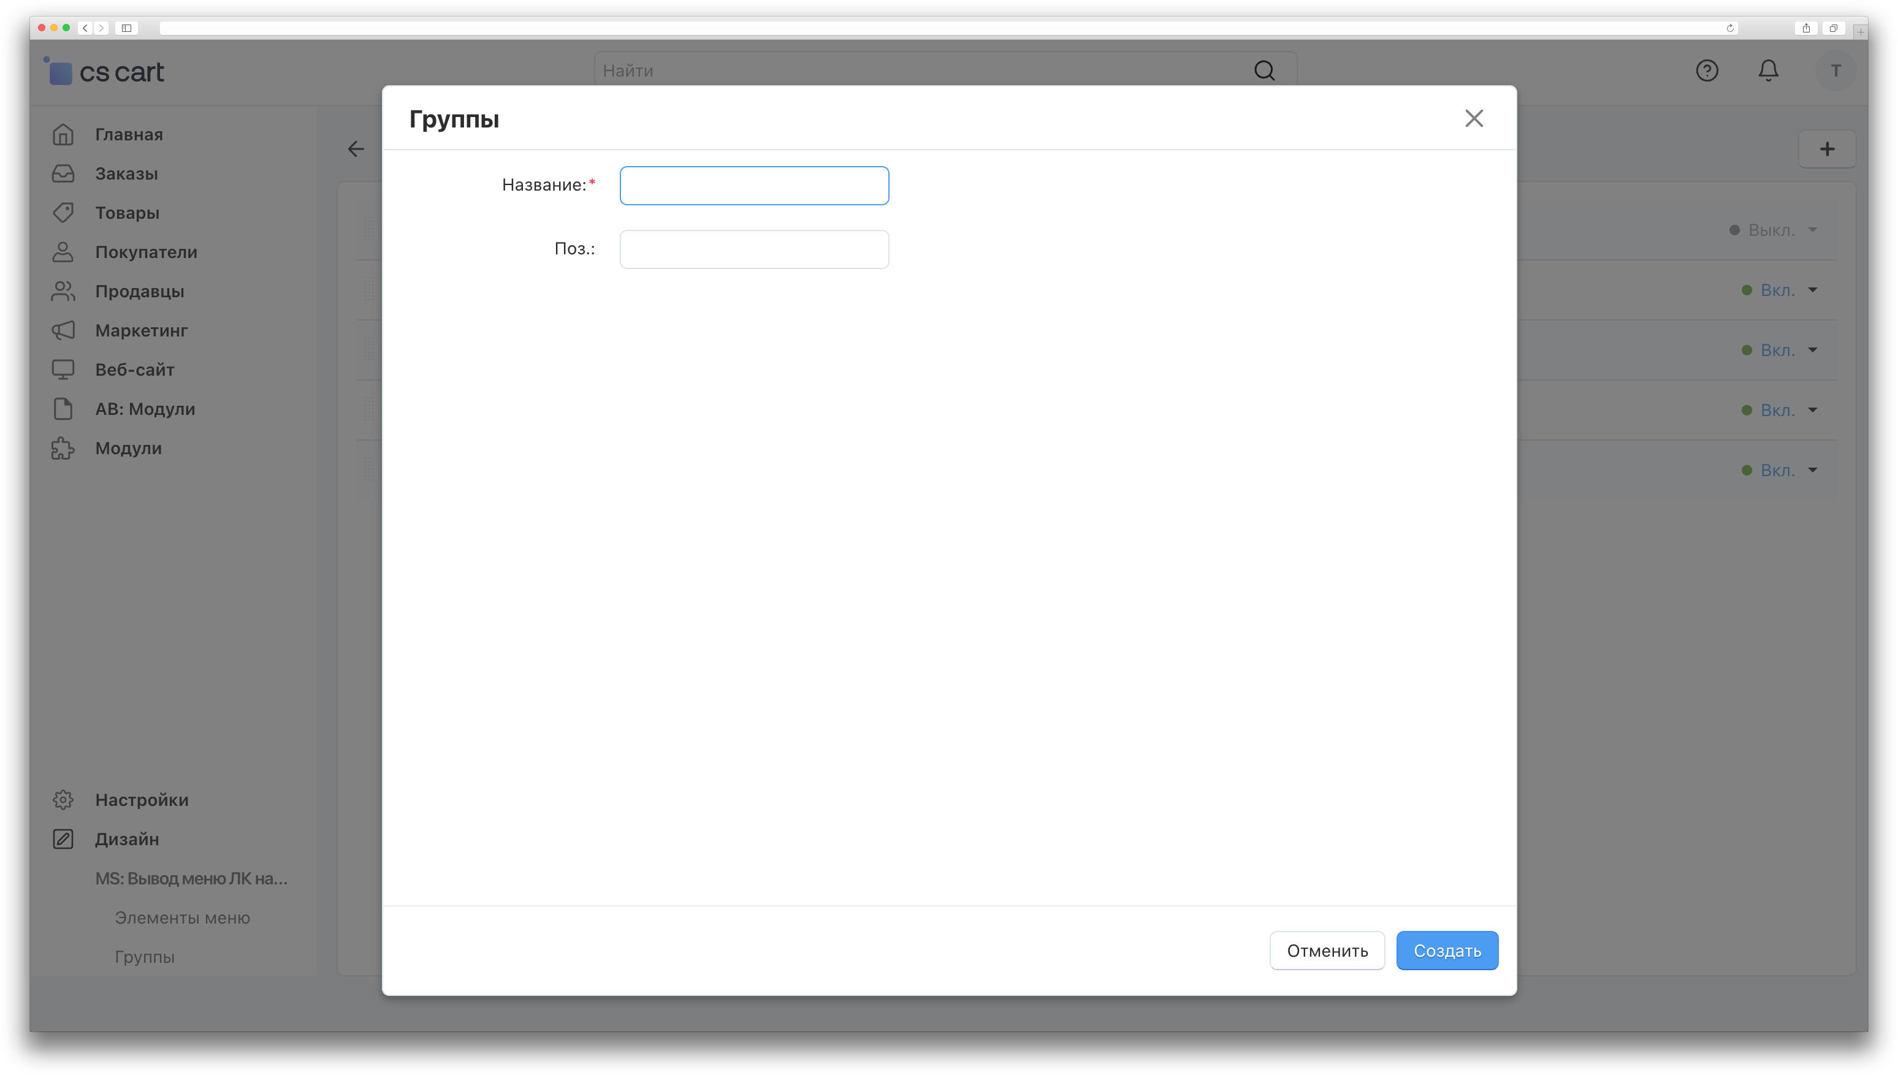The width and height of the screenshot is (1898, 1075).
Task: Close the Группы dialog with the X icon
Action: click(1473, 118)
